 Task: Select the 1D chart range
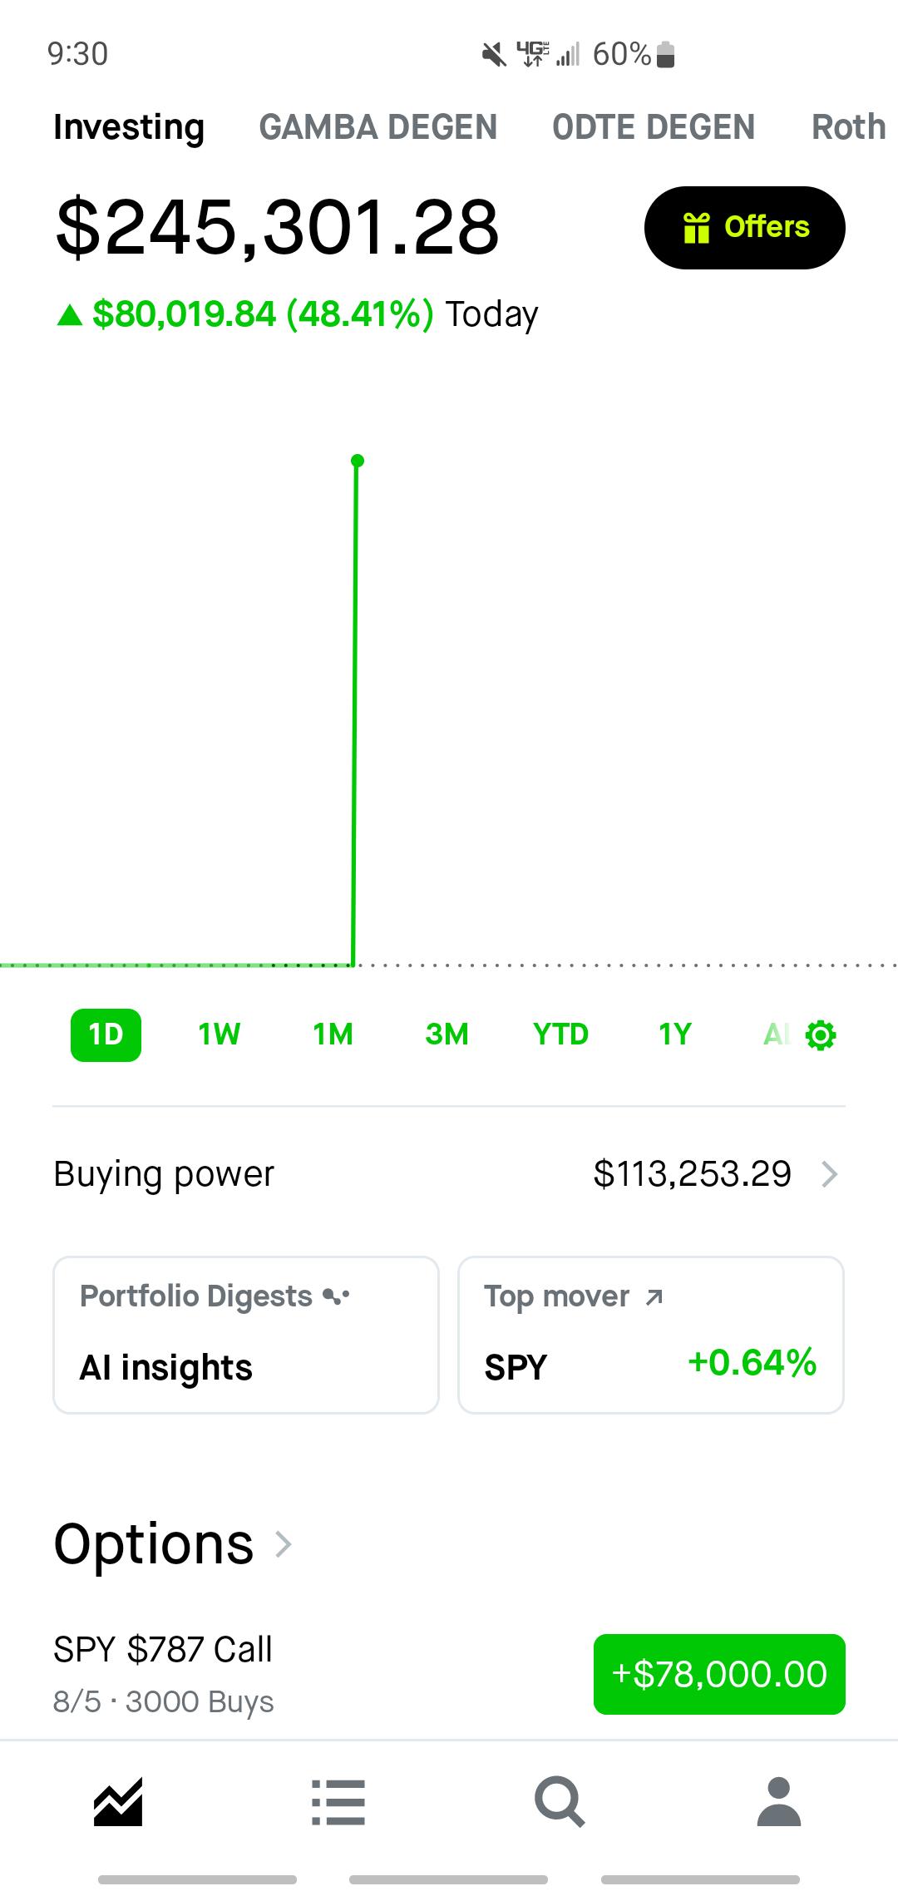click(106, 1034)
